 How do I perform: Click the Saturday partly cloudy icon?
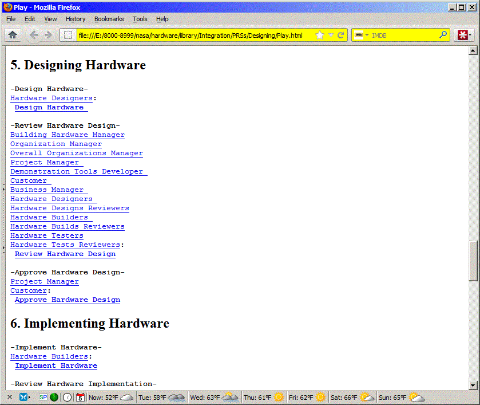pos(367,397)
